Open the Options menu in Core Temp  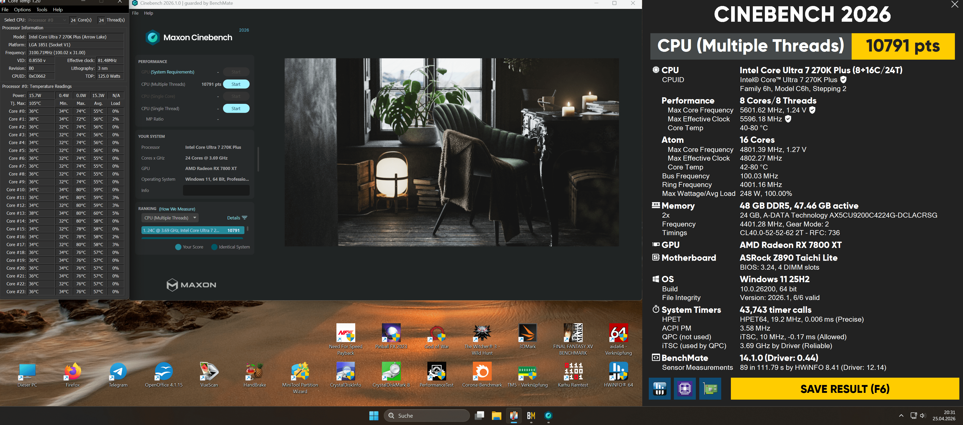pos(22,10)
